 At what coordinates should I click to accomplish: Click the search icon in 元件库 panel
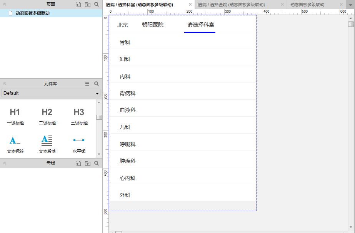tap(96, 83)
